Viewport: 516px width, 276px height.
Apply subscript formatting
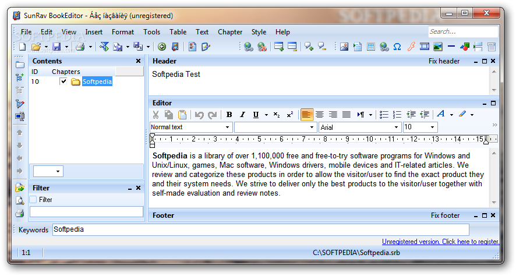[277, 115]
